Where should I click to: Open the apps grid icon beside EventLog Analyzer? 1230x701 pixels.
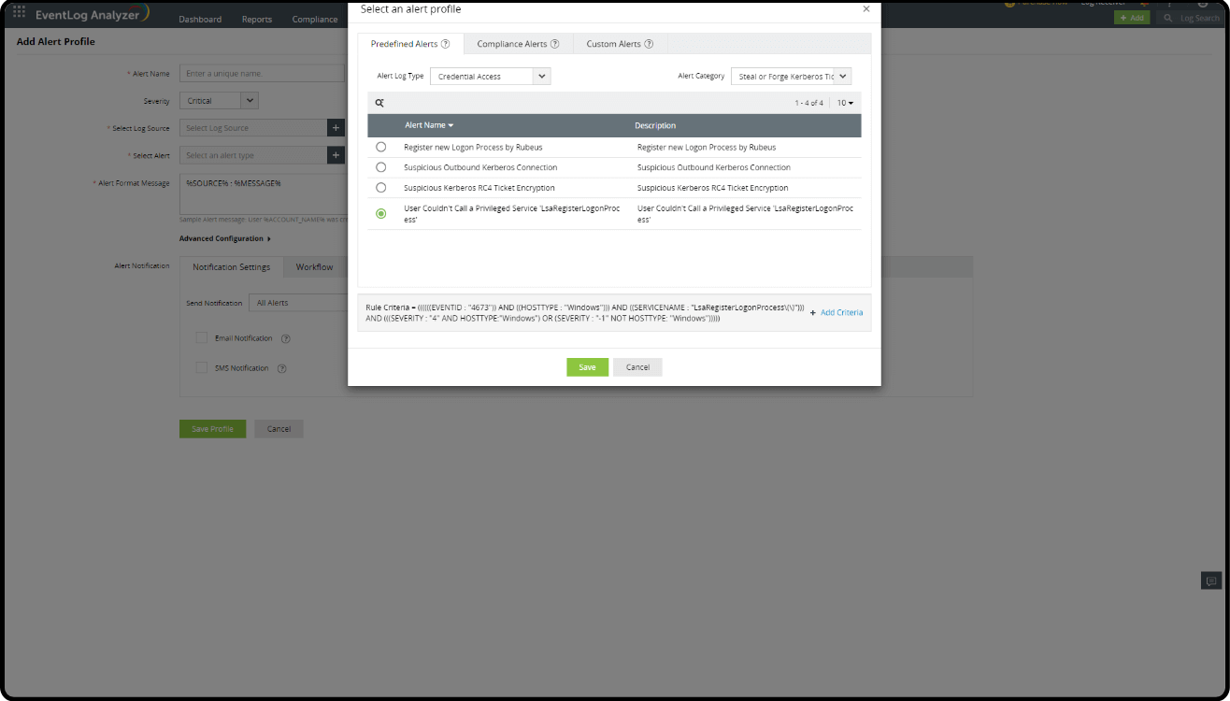click(x=19, y=12)
